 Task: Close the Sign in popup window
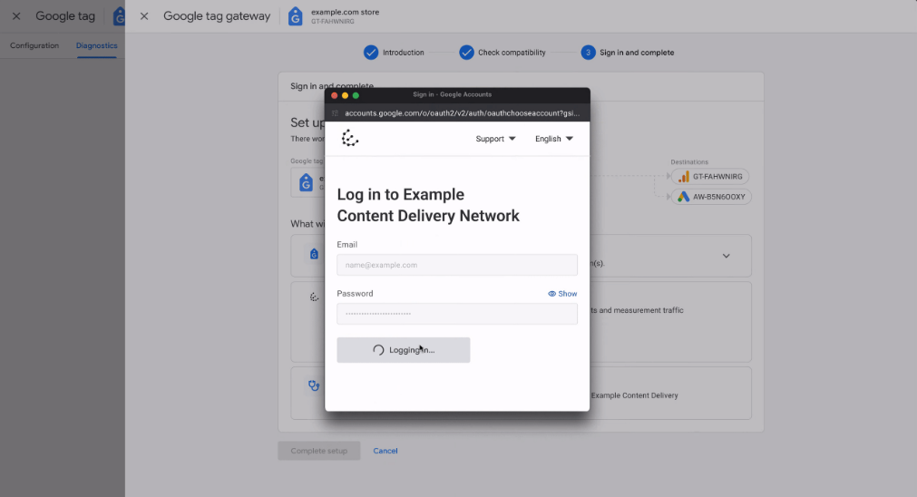[335, 95]
